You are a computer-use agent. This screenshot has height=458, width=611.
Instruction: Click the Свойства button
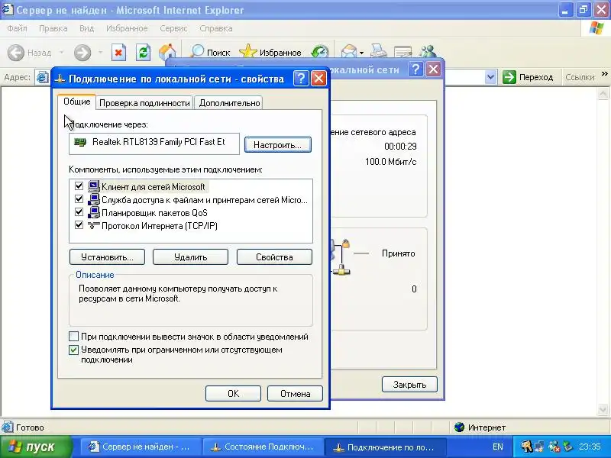point(274,257)
